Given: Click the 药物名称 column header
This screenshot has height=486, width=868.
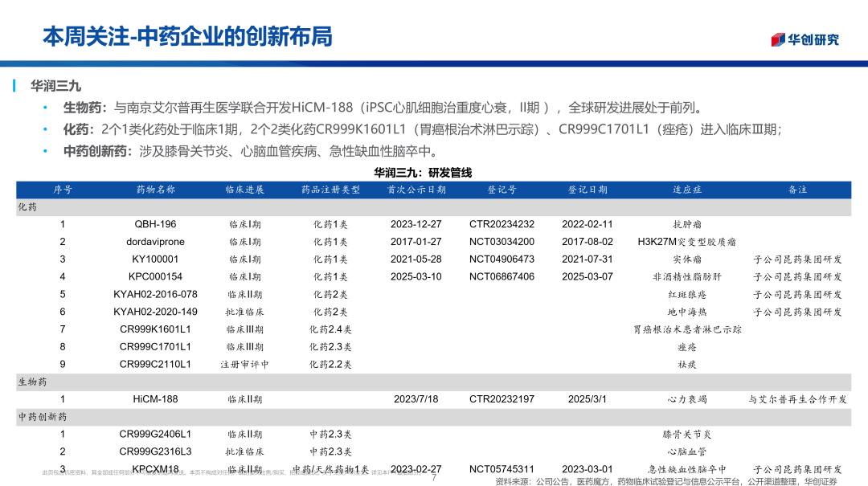Looking at the screenshot, I should tap(156, 190).
